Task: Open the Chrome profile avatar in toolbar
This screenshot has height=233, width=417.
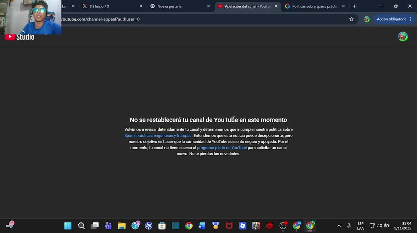Action: point(367,19)
